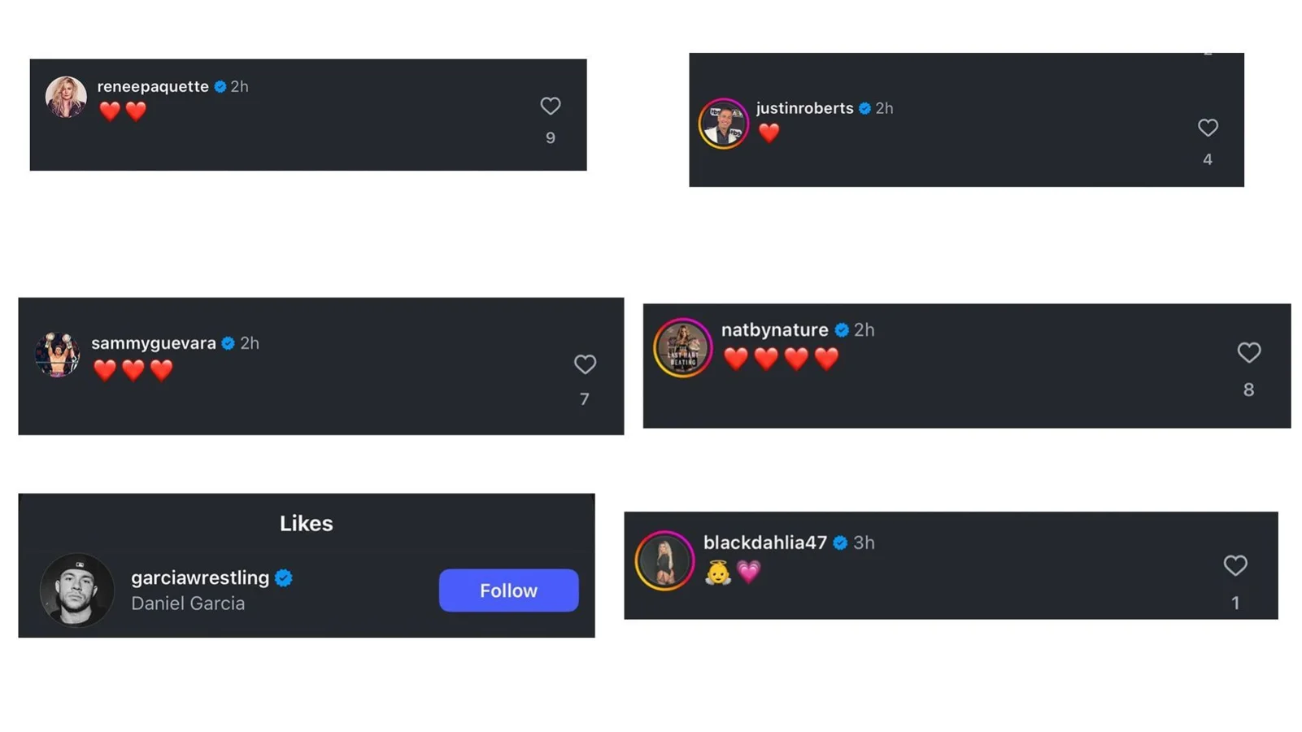Follow garciawrestling
Viewport: 1302px width, 732px height.
pos(508,590)
